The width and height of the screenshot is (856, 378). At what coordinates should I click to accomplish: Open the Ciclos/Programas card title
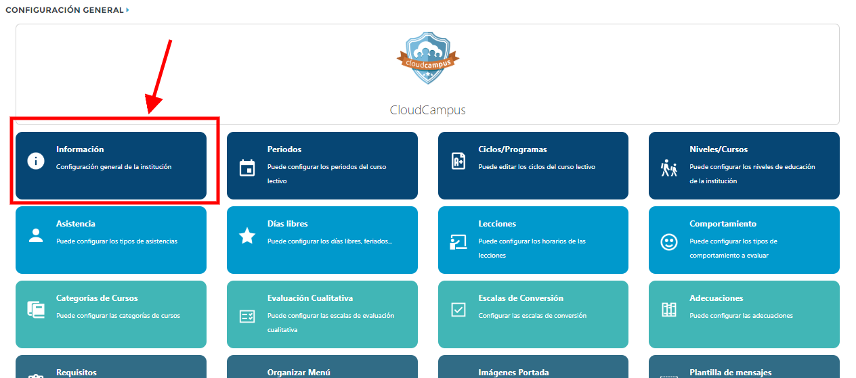coord(513,149)
